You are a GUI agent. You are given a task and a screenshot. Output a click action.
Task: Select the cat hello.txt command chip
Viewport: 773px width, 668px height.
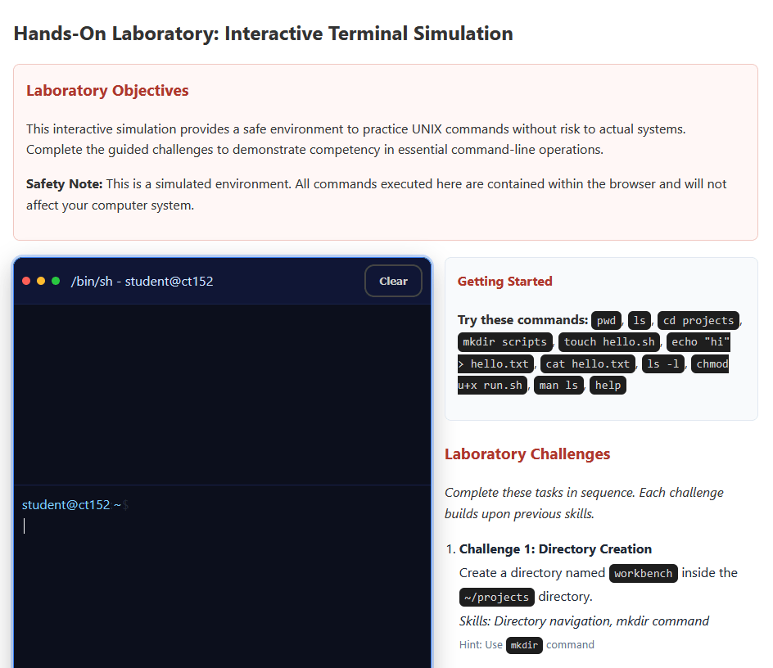(x=588, y=363)
